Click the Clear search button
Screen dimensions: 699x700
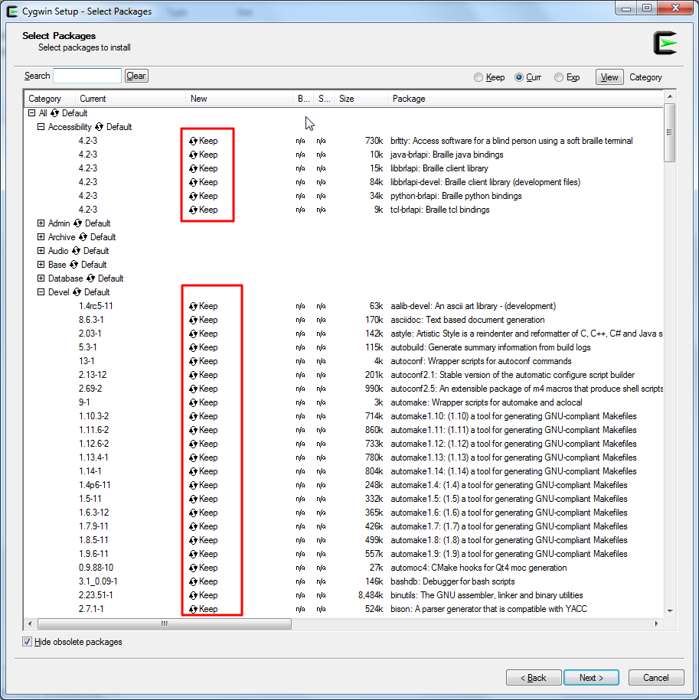pyautogui.click(x=136, y=76)
